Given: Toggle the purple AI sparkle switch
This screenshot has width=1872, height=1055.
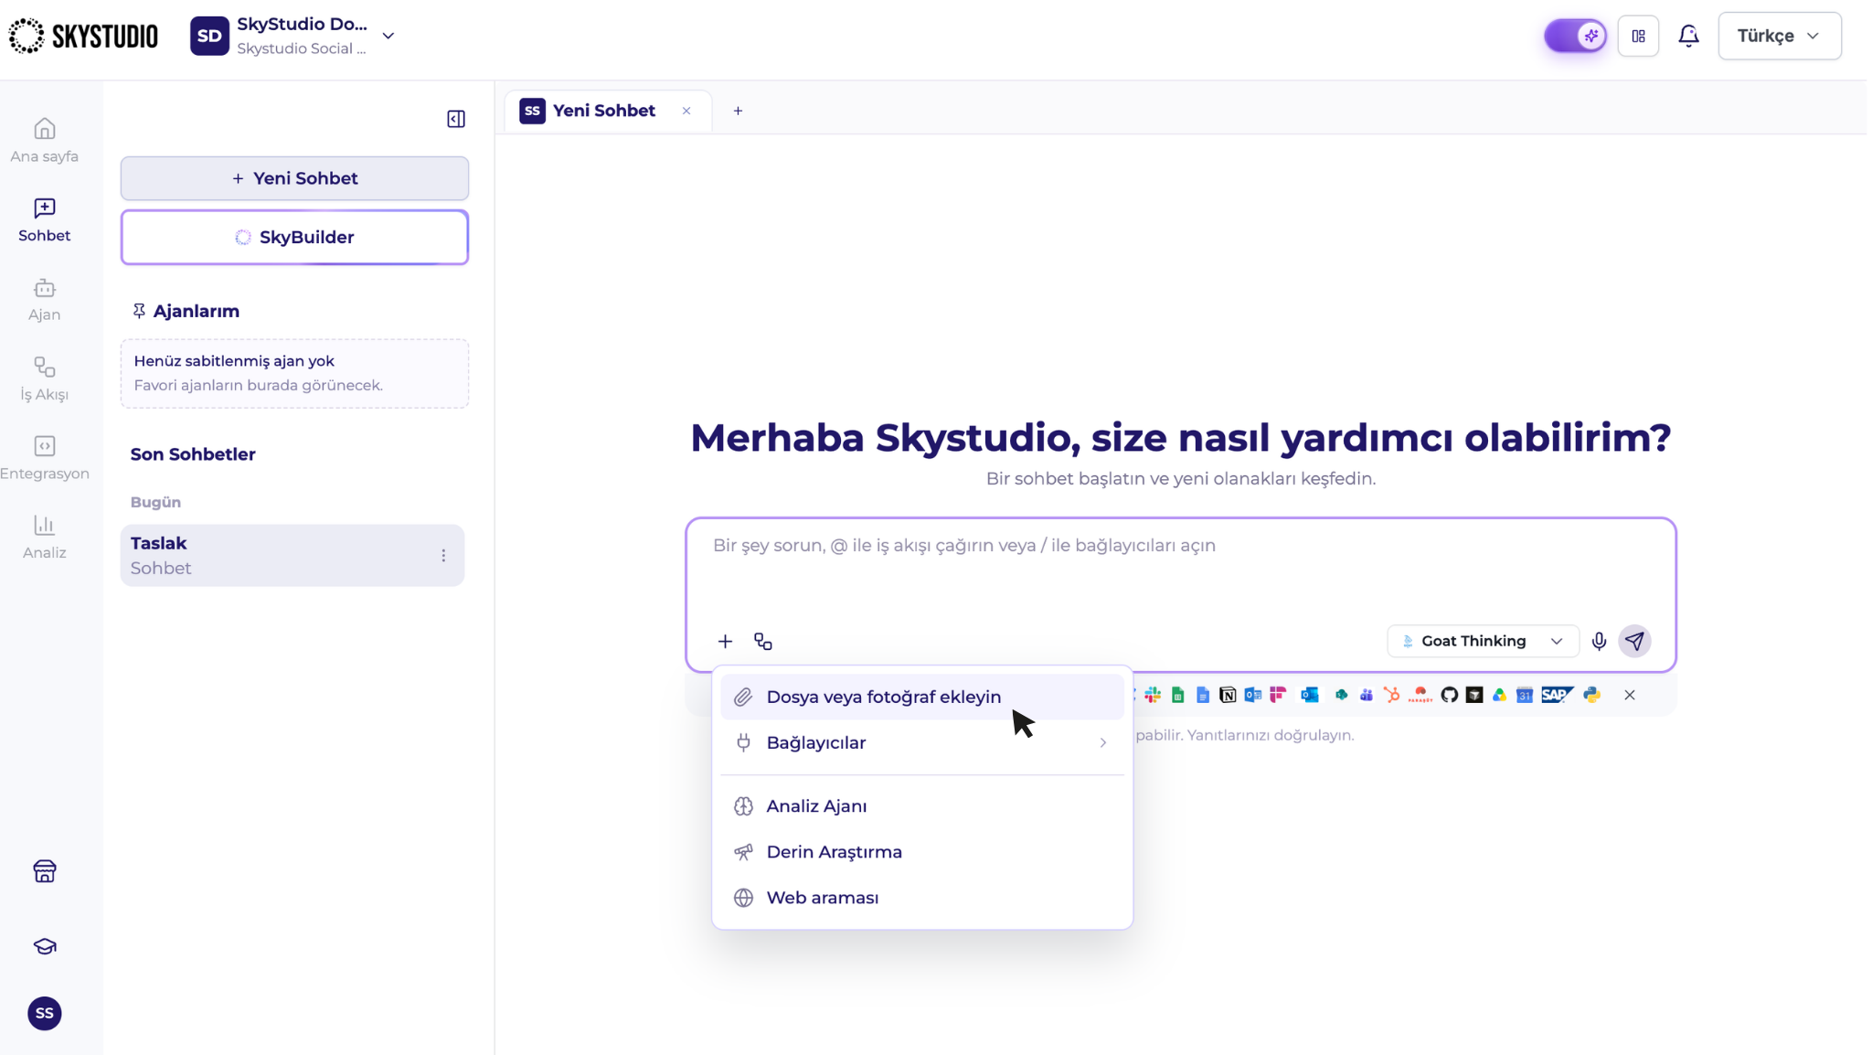Looking at the screenshot, I should 1575,36.
